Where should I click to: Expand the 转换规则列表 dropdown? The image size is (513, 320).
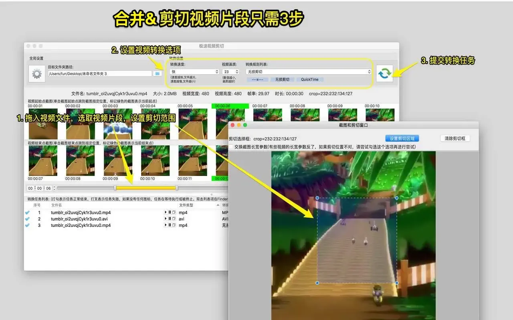point(309,72)
